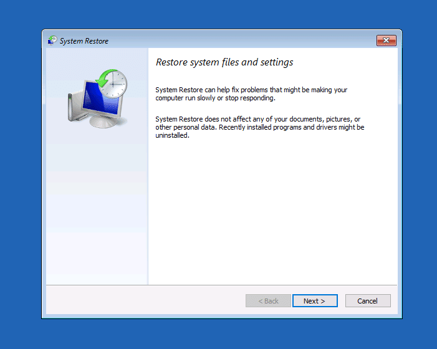Screen dimensions: 437x349
Task: Click empty footer space left of Back button
Action: [x=143, y=301]
